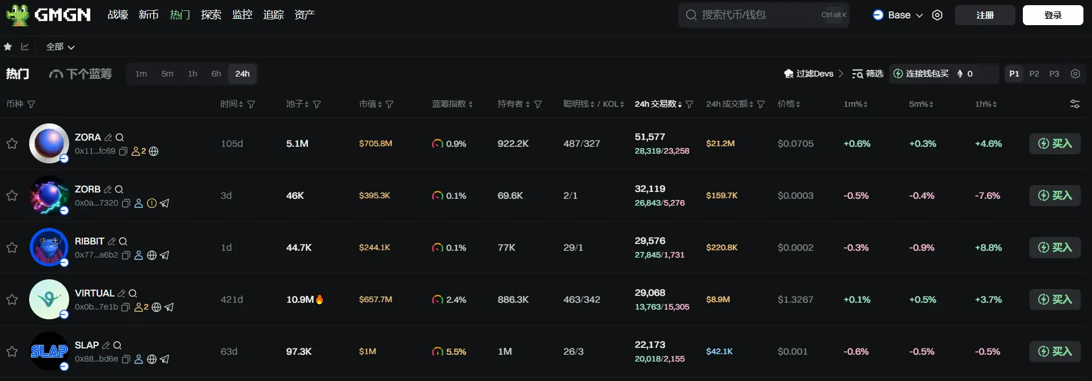The image size is (1092, 381).
Task: Search VIRTUAL with its magnifier icon
Action: pyautogui.click(x=133, y=293)
